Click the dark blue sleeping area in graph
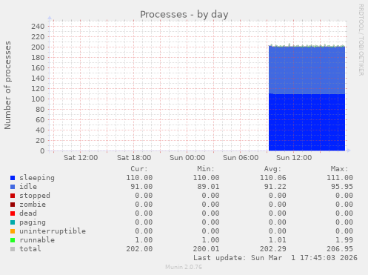This screenshot has height=275, width=368. (307, 122)
